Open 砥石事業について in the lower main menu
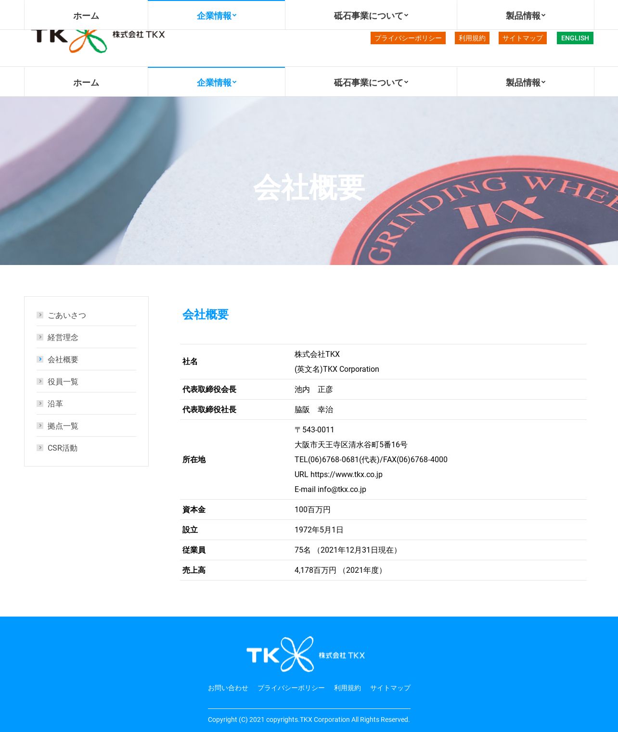Image resolution: width=618 pixels, height=732 pixels. coord(371,82)
